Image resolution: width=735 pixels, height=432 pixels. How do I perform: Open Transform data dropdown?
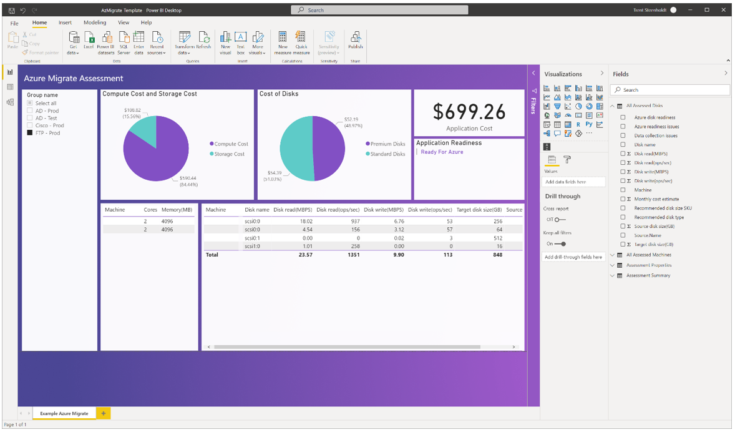tap(184, 42)
